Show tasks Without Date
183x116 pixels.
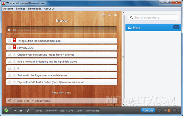pos(92,111)
